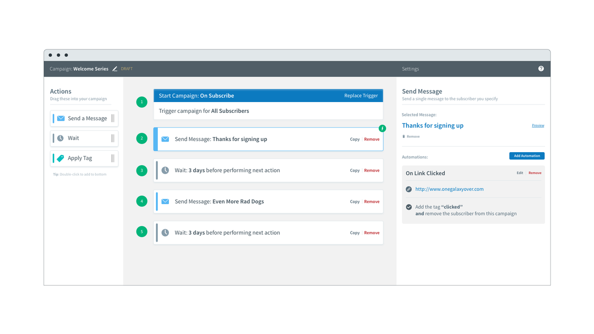Select the envelope icon on Send a Message action

(60, 118)
